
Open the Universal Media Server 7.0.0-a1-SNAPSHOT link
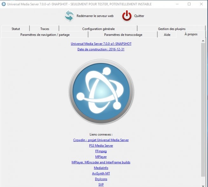tap(101, 43)
